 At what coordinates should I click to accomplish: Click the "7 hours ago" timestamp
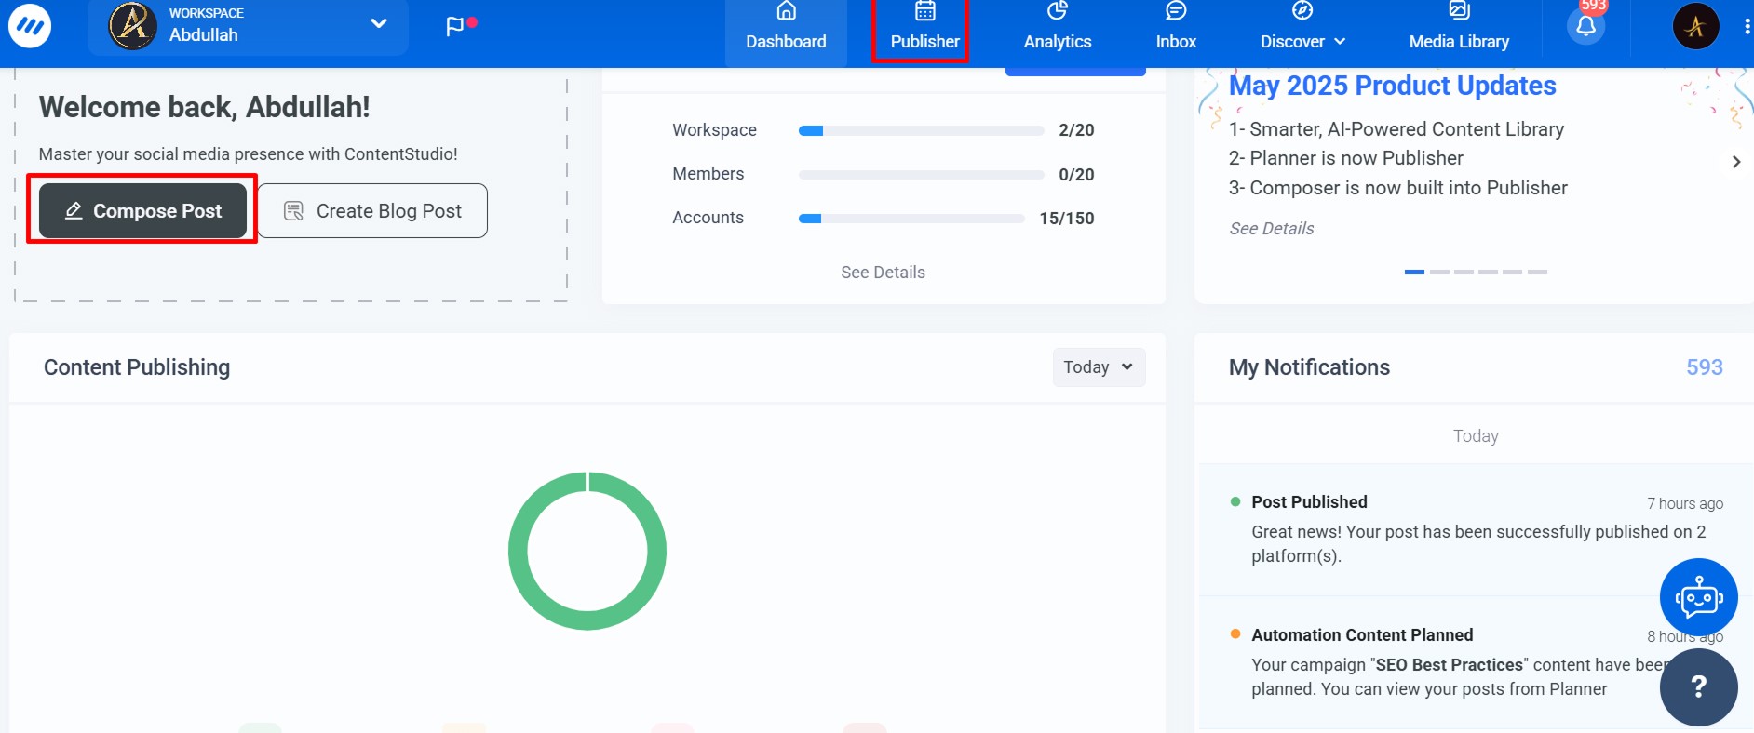[x=1685, y=503]
